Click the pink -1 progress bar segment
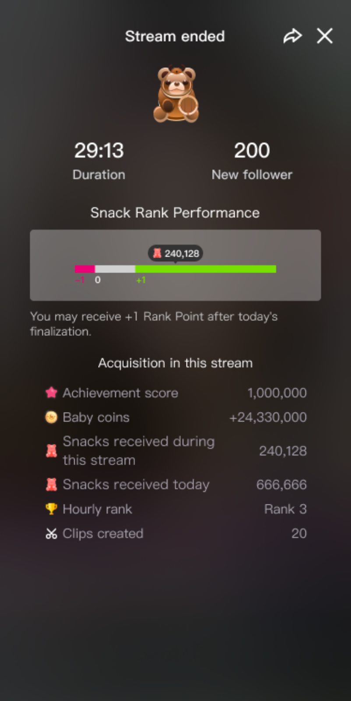This screenshot has height=701, width=351. 85,269
